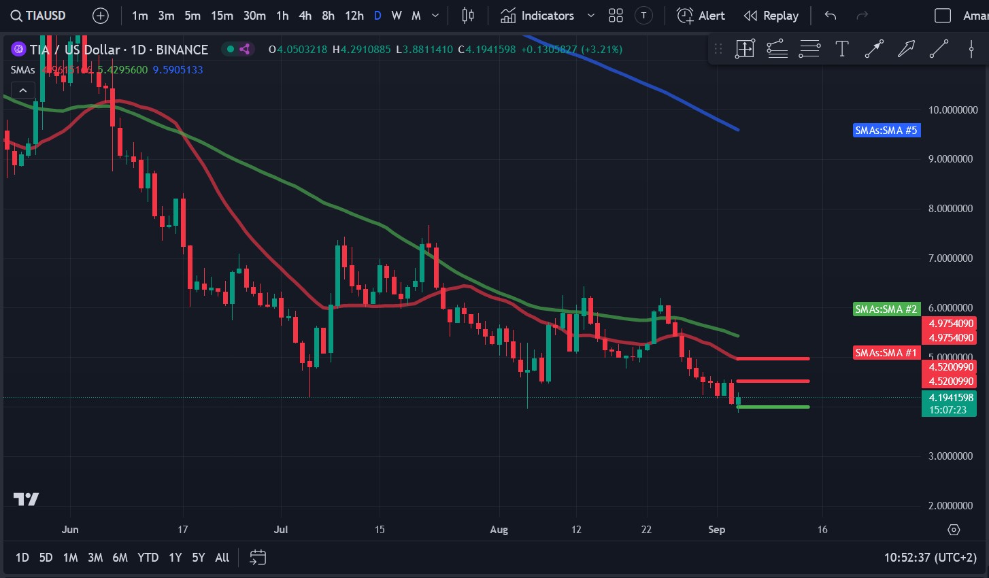Open chart settings gear on time axis
Image resolution: width=989 pixels, height=578 pixels.
(x=954, y=530)
